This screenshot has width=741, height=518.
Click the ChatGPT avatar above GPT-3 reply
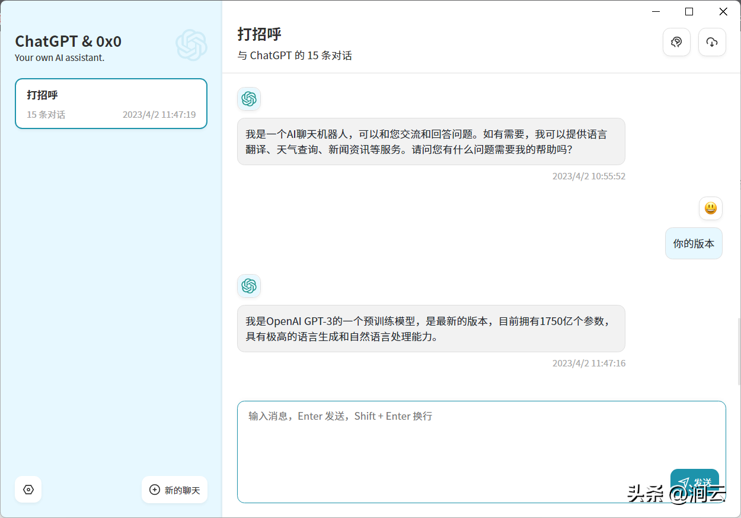pos(249,286)
